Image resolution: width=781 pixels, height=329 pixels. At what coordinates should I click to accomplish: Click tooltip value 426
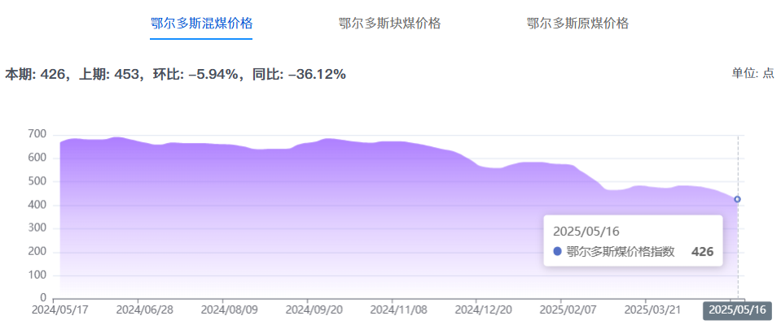tap(702, 252)
